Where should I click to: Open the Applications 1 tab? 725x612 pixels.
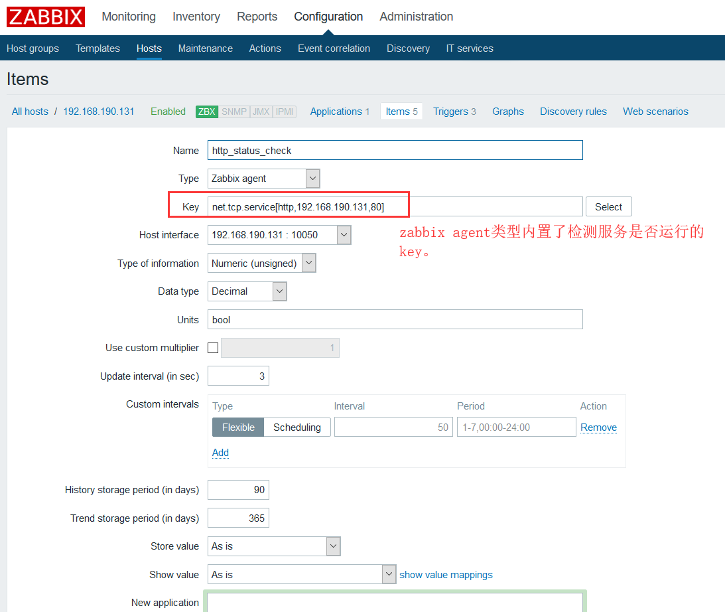(340, 112)
